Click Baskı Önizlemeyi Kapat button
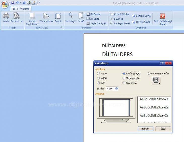Viewport: 184px width, 142px height. (x=163, y=19)
